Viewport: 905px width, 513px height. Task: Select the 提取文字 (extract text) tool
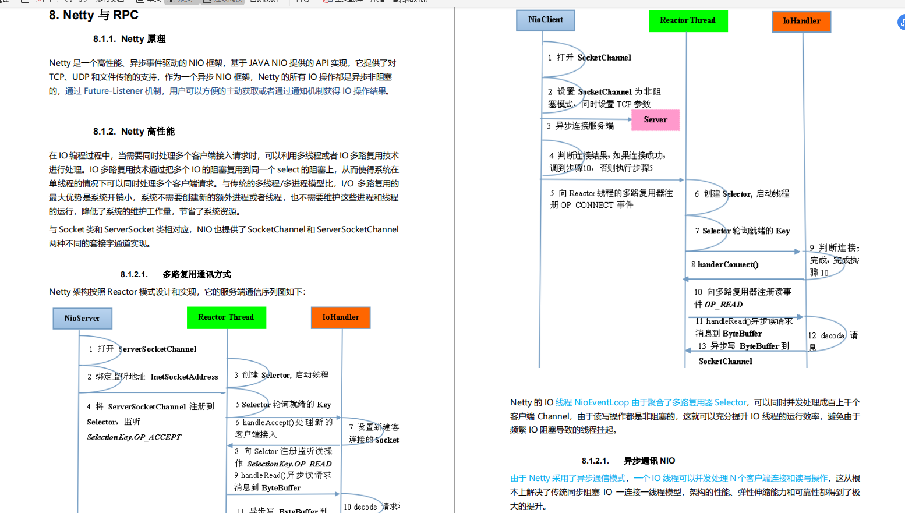[x=109, y=3]
